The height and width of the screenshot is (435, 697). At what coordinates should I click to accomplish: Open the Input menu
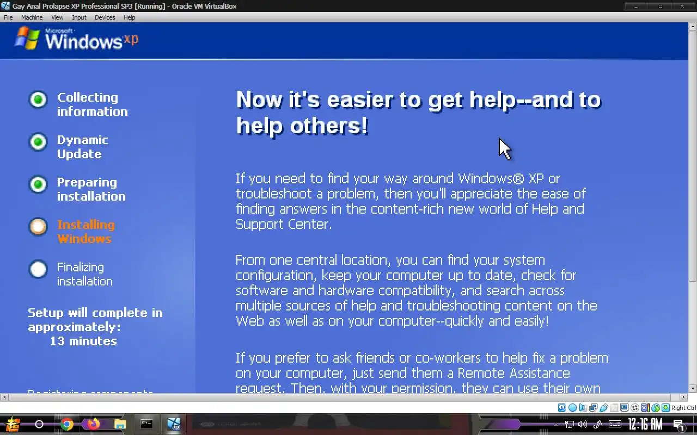[x=79, y=17]
